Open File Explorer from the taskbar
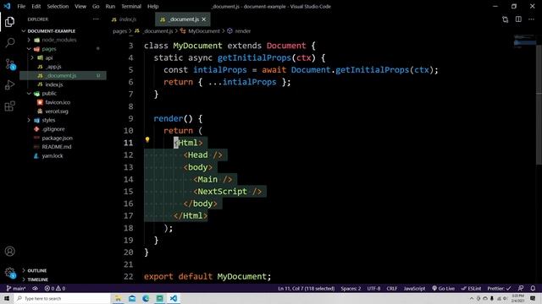Viewport: 542px width, 304px height. 119,298
